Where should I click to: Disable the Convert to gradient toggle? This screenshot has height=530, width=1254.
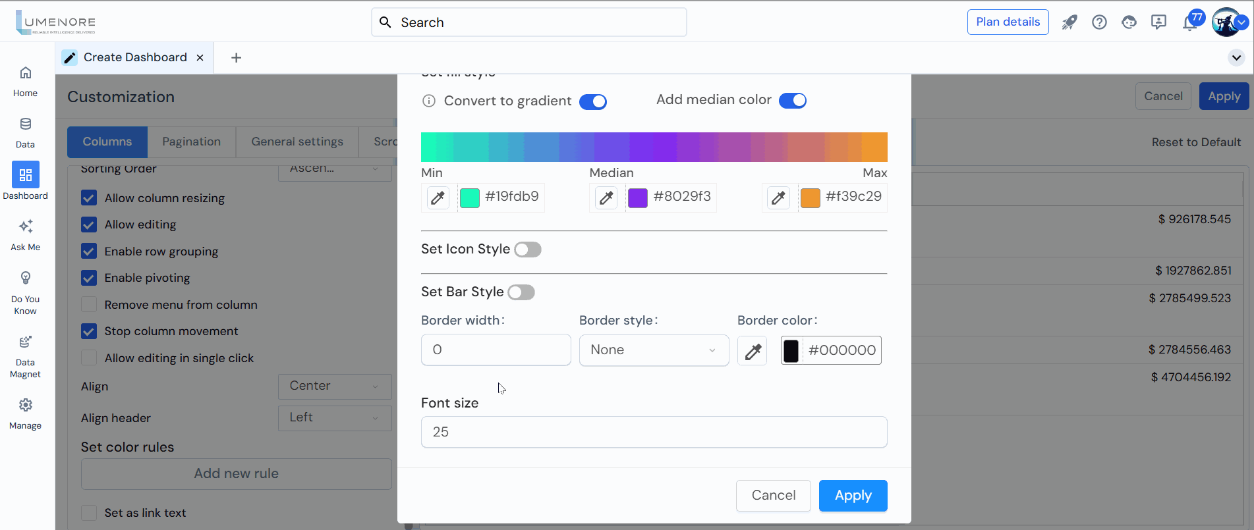pyautogui.click(x=593, y=101)
